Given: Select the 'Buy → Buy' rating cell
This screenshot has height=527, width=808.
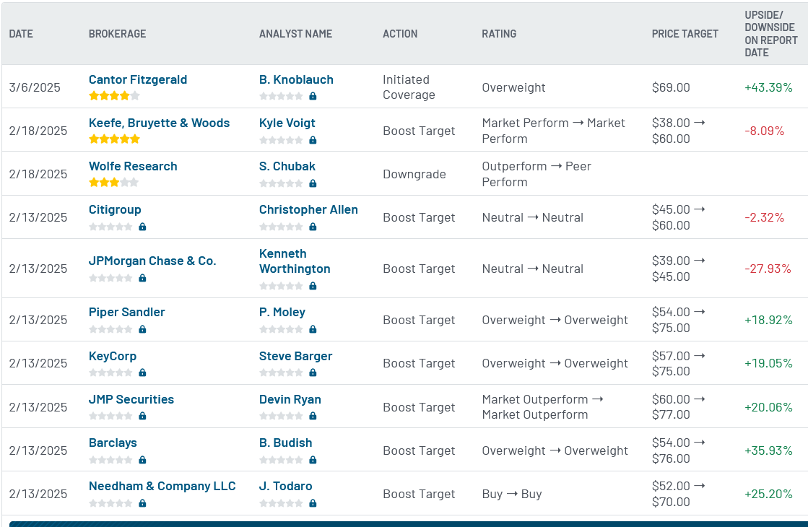Looking at the screenshot, I should pyautogui.click(x=512, y=494).
